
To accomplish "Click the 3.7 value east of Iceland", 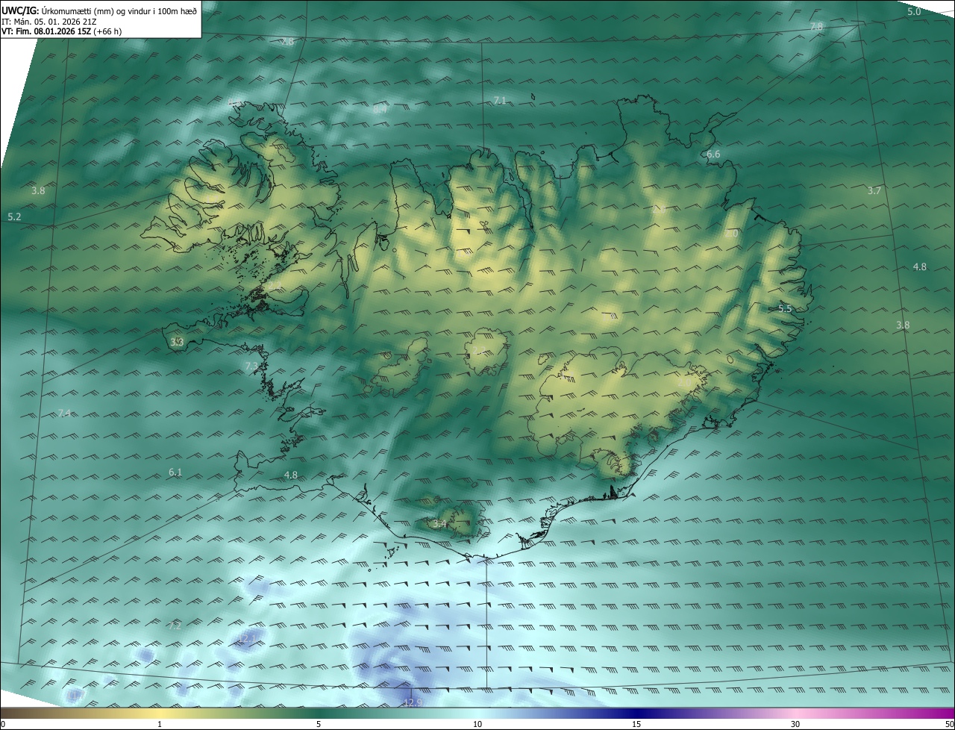I will (874, 191).
